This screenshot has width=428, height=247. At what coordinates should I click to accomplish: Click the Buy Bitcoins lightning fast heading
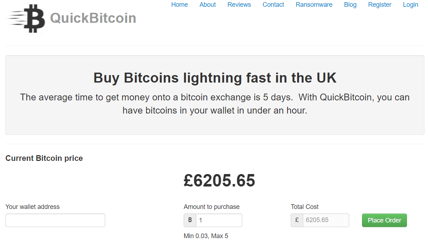[x=215, y=78]
